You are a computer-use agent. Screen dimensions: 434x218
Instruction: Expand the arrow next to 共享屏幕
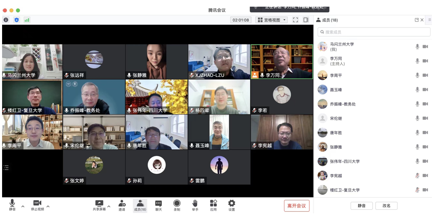pyautogui.click(x=109, y=206)
